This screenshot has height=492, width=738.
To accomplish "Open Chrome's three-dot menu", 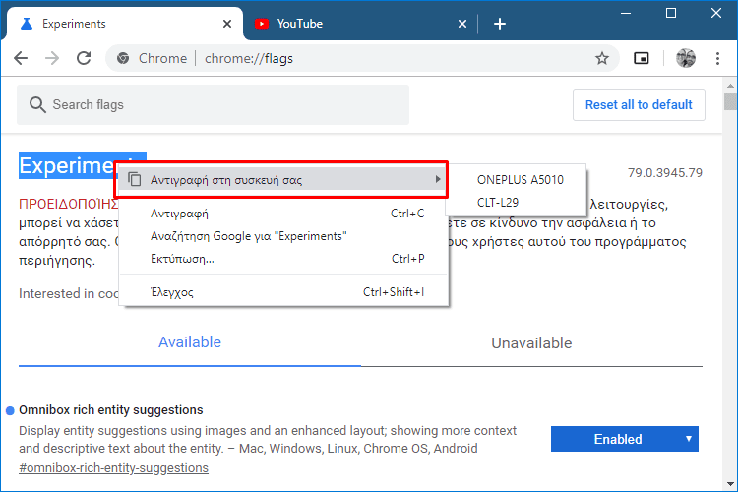I will pos(717,58).
